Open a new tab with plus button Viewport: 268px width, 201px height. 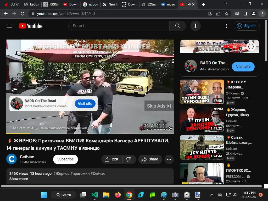pyautogui.click(x=203, y=4)
